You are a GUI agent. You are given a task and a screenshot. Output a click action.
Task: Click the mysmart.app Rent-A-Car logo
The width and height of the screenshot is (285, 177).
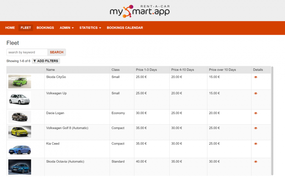click(140, 11)
